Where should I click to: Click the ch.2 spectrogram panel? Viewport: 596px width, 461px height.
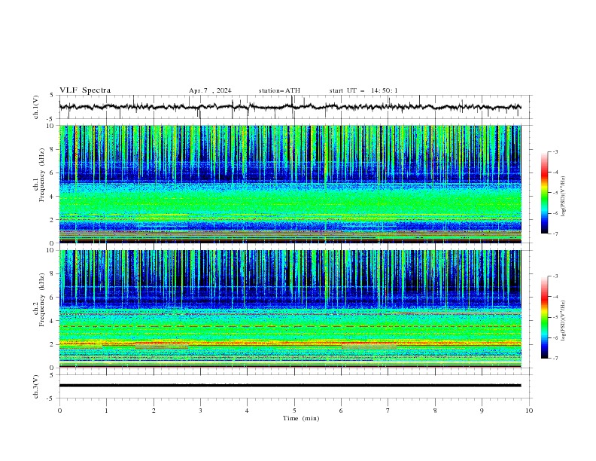click(290, 309)
